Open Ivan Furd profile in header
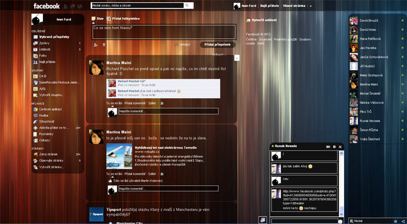Image resolution: width=407 pixels, height=224 pixels. [x=245, y=6]
